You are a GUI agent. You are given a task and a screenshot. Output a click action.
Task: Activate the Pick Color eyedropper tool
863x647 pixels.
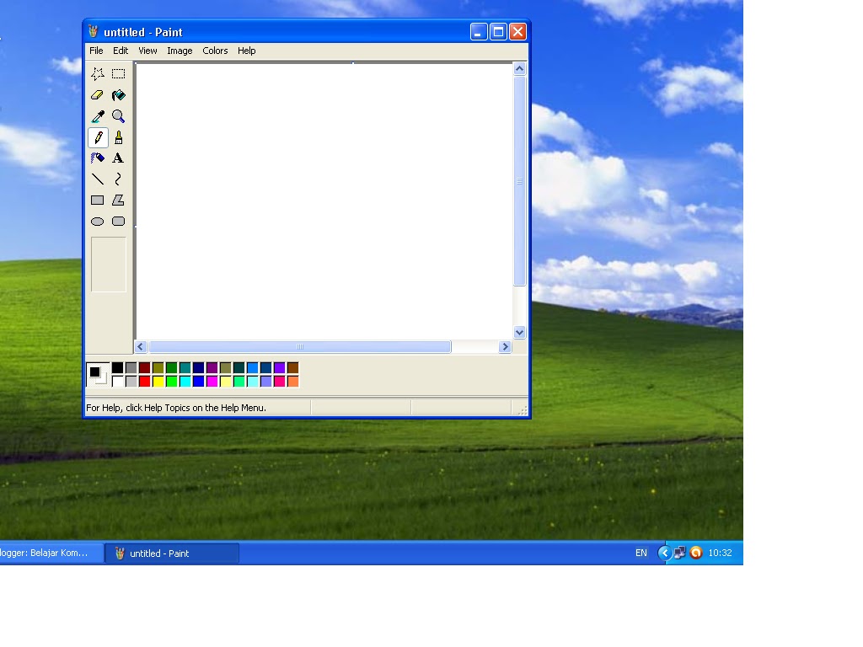[x=98, y=116]
